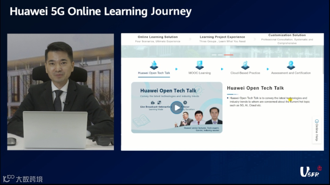Select the Assessment and Certification icon
The image size is (330, 185).
tap(291, 65)
